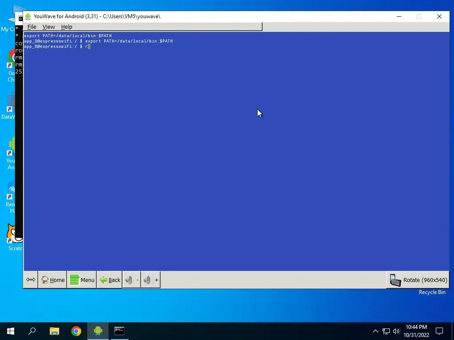Launch Google Chrome from the taskbar
This screenshot has height=340, width=454.
[x=76, y=331]
